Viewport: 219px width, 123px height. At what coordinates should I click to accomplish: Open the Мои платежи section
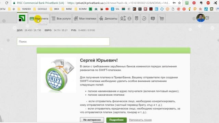tap(85, 18)
